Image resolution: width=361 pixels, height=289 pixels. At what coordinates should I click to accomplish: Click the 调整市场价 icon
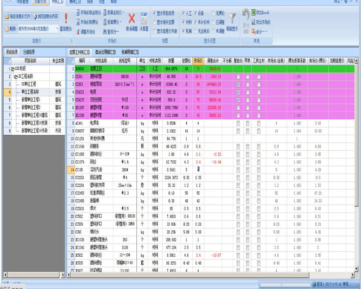[78, 32]
